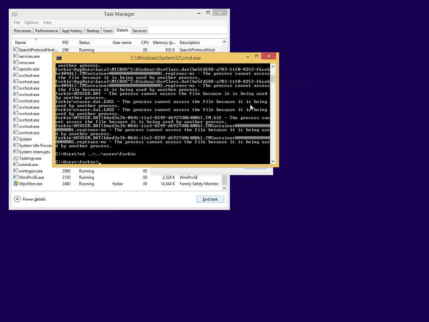Click the Task Manager list scroll-up arrow

(x=224, y=42)
